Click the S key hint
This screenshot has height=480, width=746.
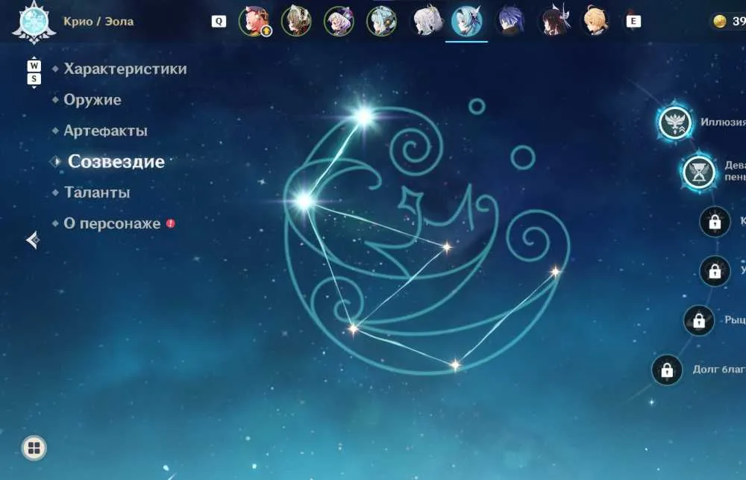tap(34, 79)
